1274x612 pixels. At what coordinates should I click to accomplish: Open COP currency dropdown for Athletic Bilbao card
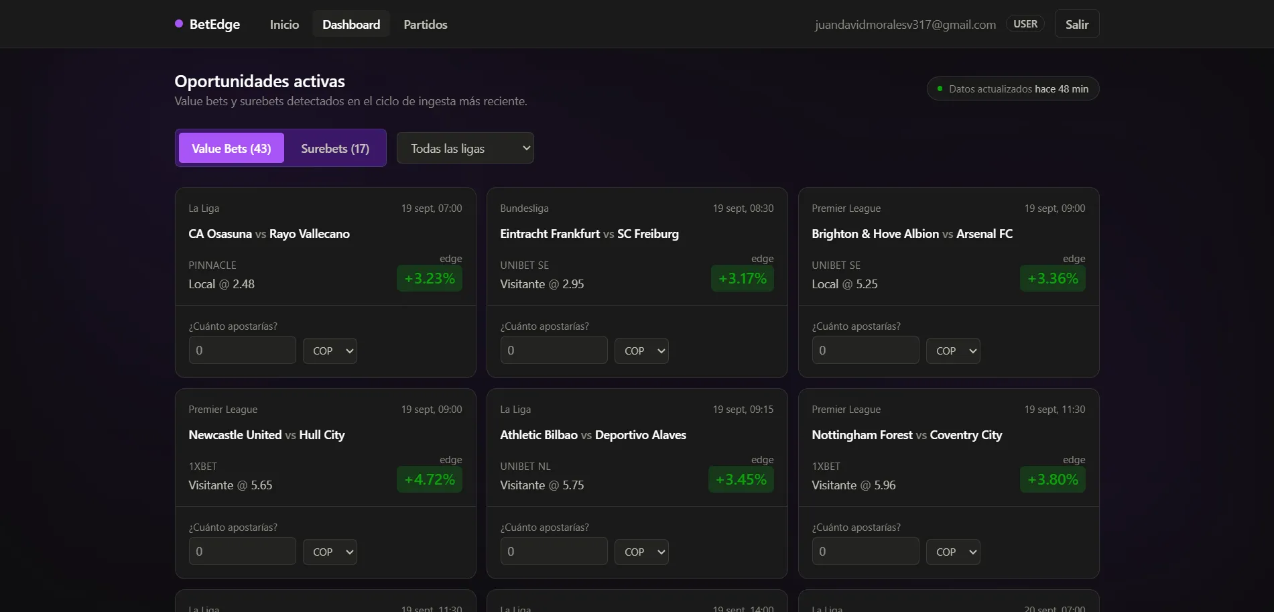[641, 552]
